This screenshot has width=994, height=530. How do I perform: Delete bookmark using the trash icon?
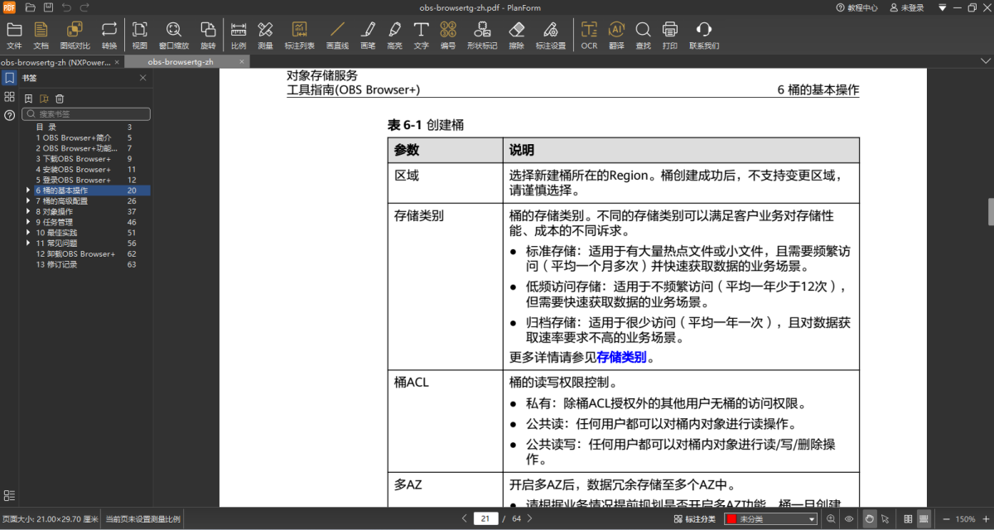60,99
